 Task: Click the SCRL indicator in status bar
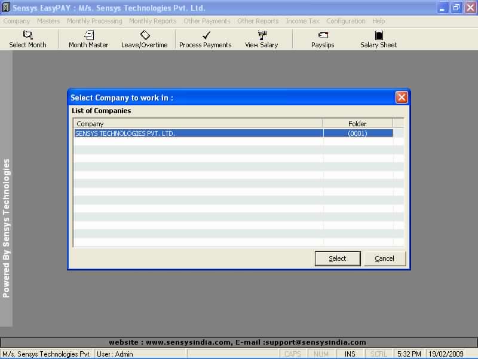379,354
